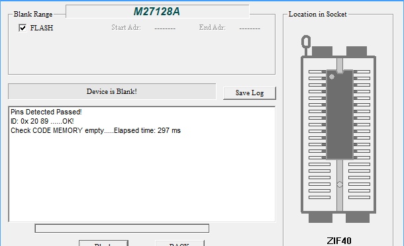Viewport: 404px width, 246px height.
Task: Click the empty progress bar below the log
Action: click(x=122, y=229)
